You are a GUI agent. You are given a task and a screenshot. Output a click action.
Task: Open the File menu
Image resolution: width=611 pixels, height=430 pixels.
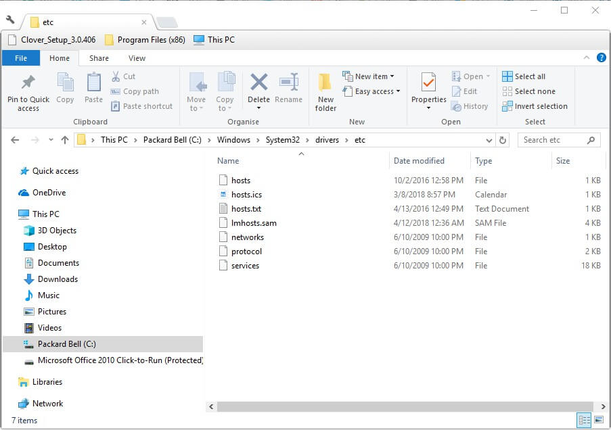coord(21,58)
